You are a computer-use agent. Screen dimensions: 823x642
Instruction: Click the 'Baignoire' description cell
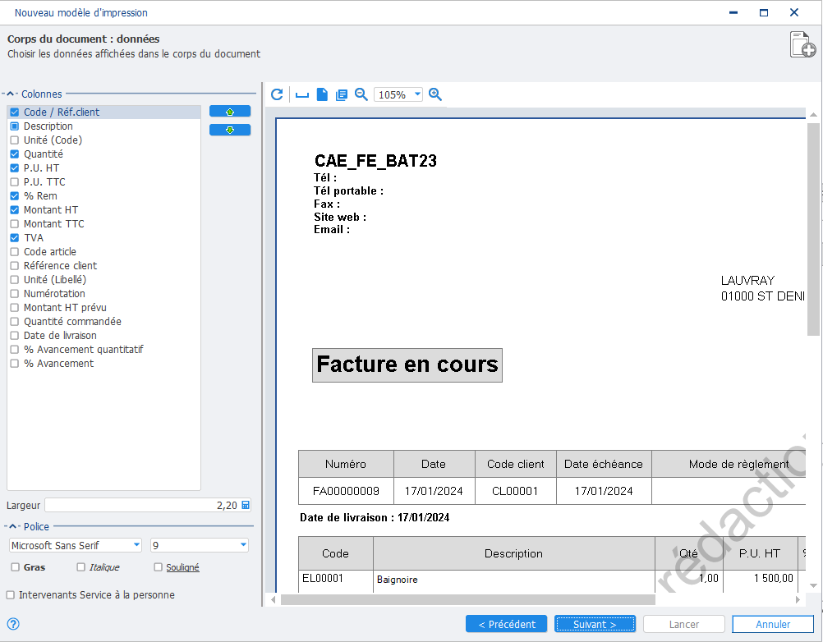pyautogui.click(x=514, y=580)
